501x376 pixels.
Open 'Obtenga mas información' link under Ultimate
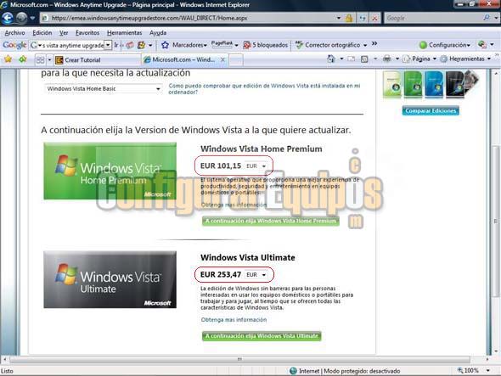coord(234,320)
